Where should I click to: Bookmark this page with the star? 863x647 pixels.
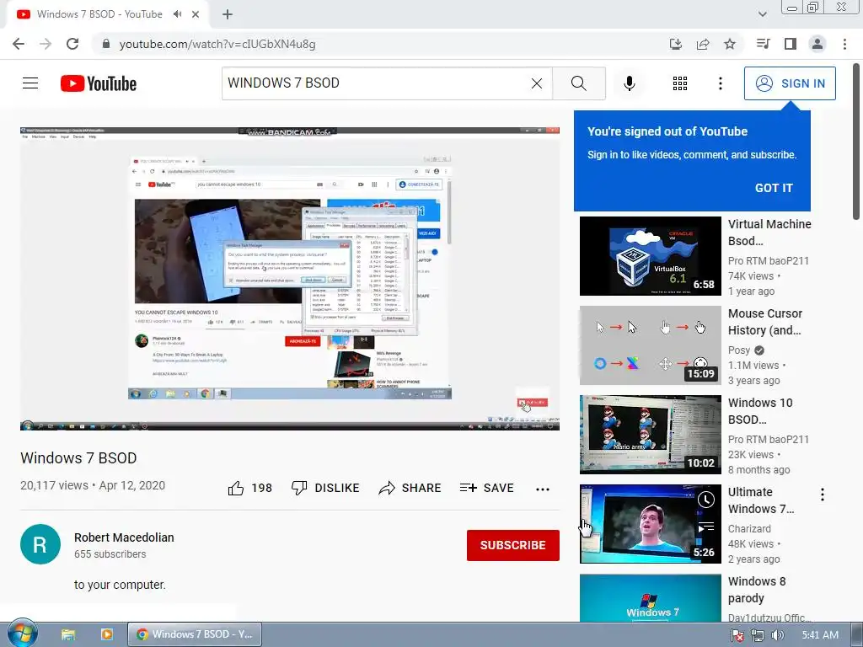click(730, 44)
